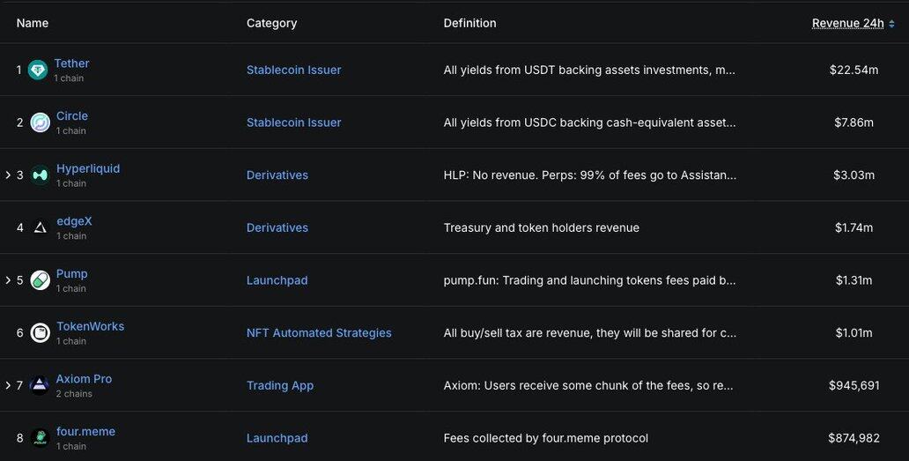The width and height of the screenshot is (909, 461).
Task: Open Launchpad category in four.meme row
Action: pyautogui.click(x=277, y=438)
